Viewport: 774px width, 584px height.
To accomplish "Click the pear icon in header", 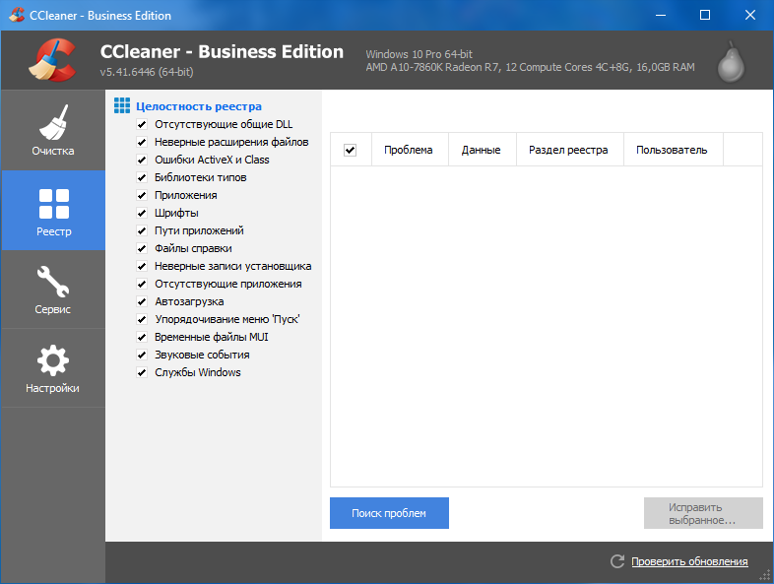I will click(731, 62).
